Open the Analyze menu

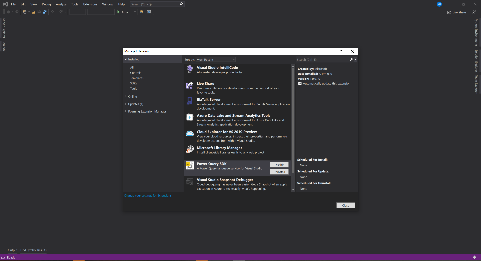[61, 4]
